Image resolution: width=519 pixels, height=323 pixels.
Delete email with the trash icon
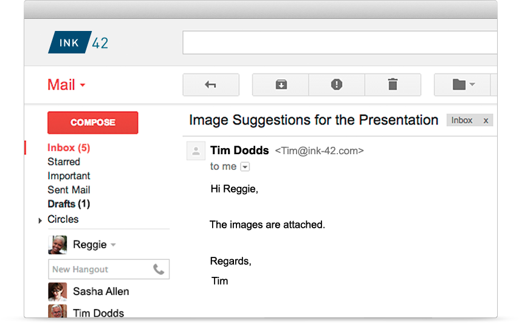(393, 85)
